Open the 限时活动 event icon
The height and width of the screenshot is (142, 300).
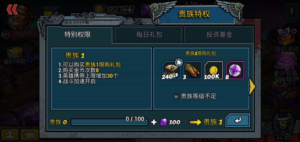pyautogui.click(x=286, y=40)
